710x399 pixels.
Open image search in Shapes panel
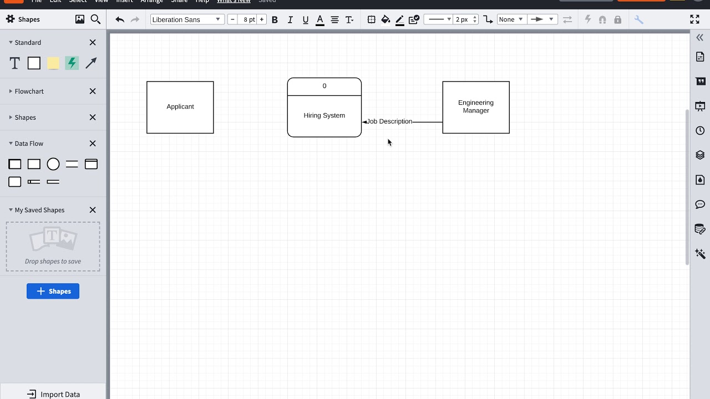[80, 19]
